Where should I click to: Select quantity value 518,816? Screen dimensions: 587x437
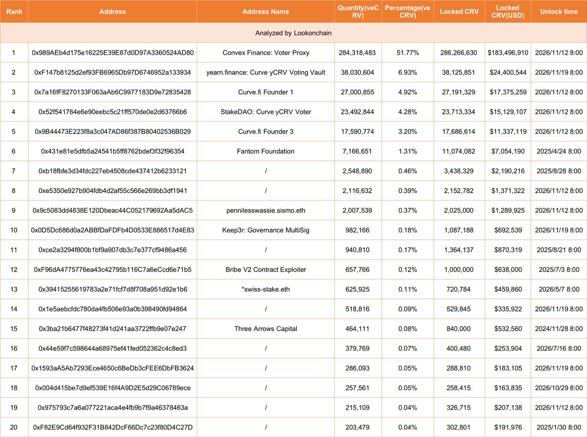(357, 309)
